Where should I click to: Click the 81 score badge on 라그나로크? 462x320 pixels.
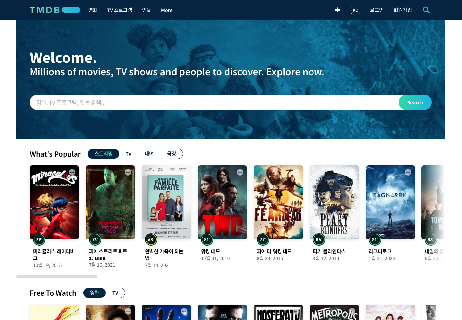coord(375,239)
